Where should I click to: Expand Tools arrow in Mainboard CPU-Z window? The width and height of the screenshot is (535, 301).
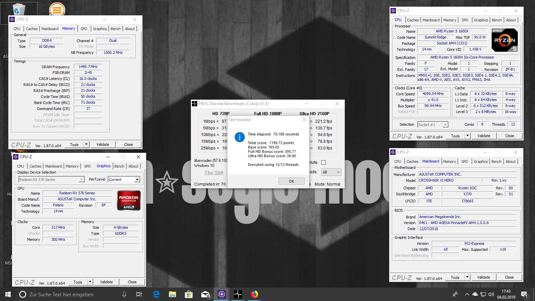coord(467,277)
